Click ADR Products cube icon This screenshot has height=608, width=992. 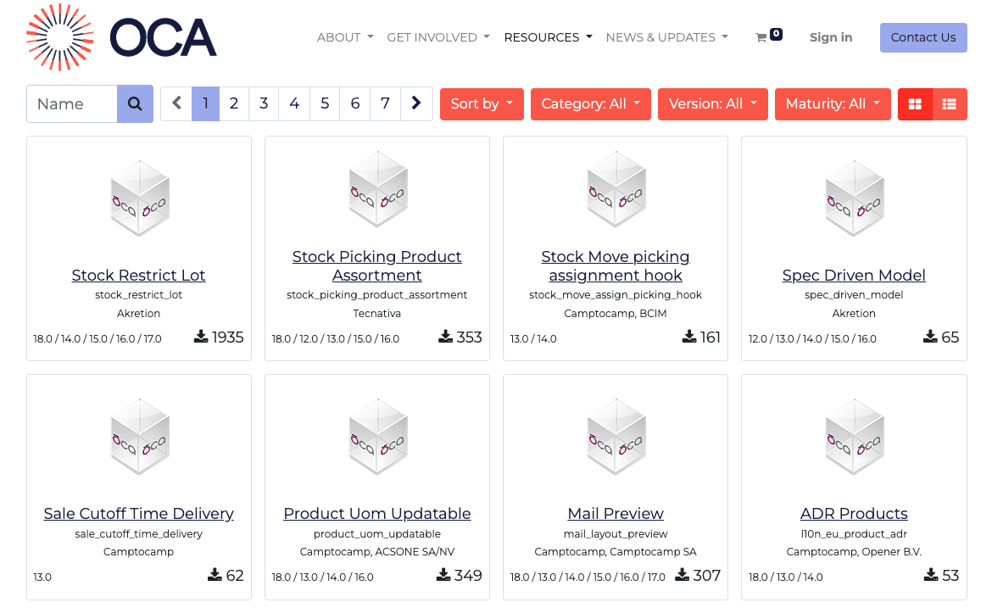[855, 437]
